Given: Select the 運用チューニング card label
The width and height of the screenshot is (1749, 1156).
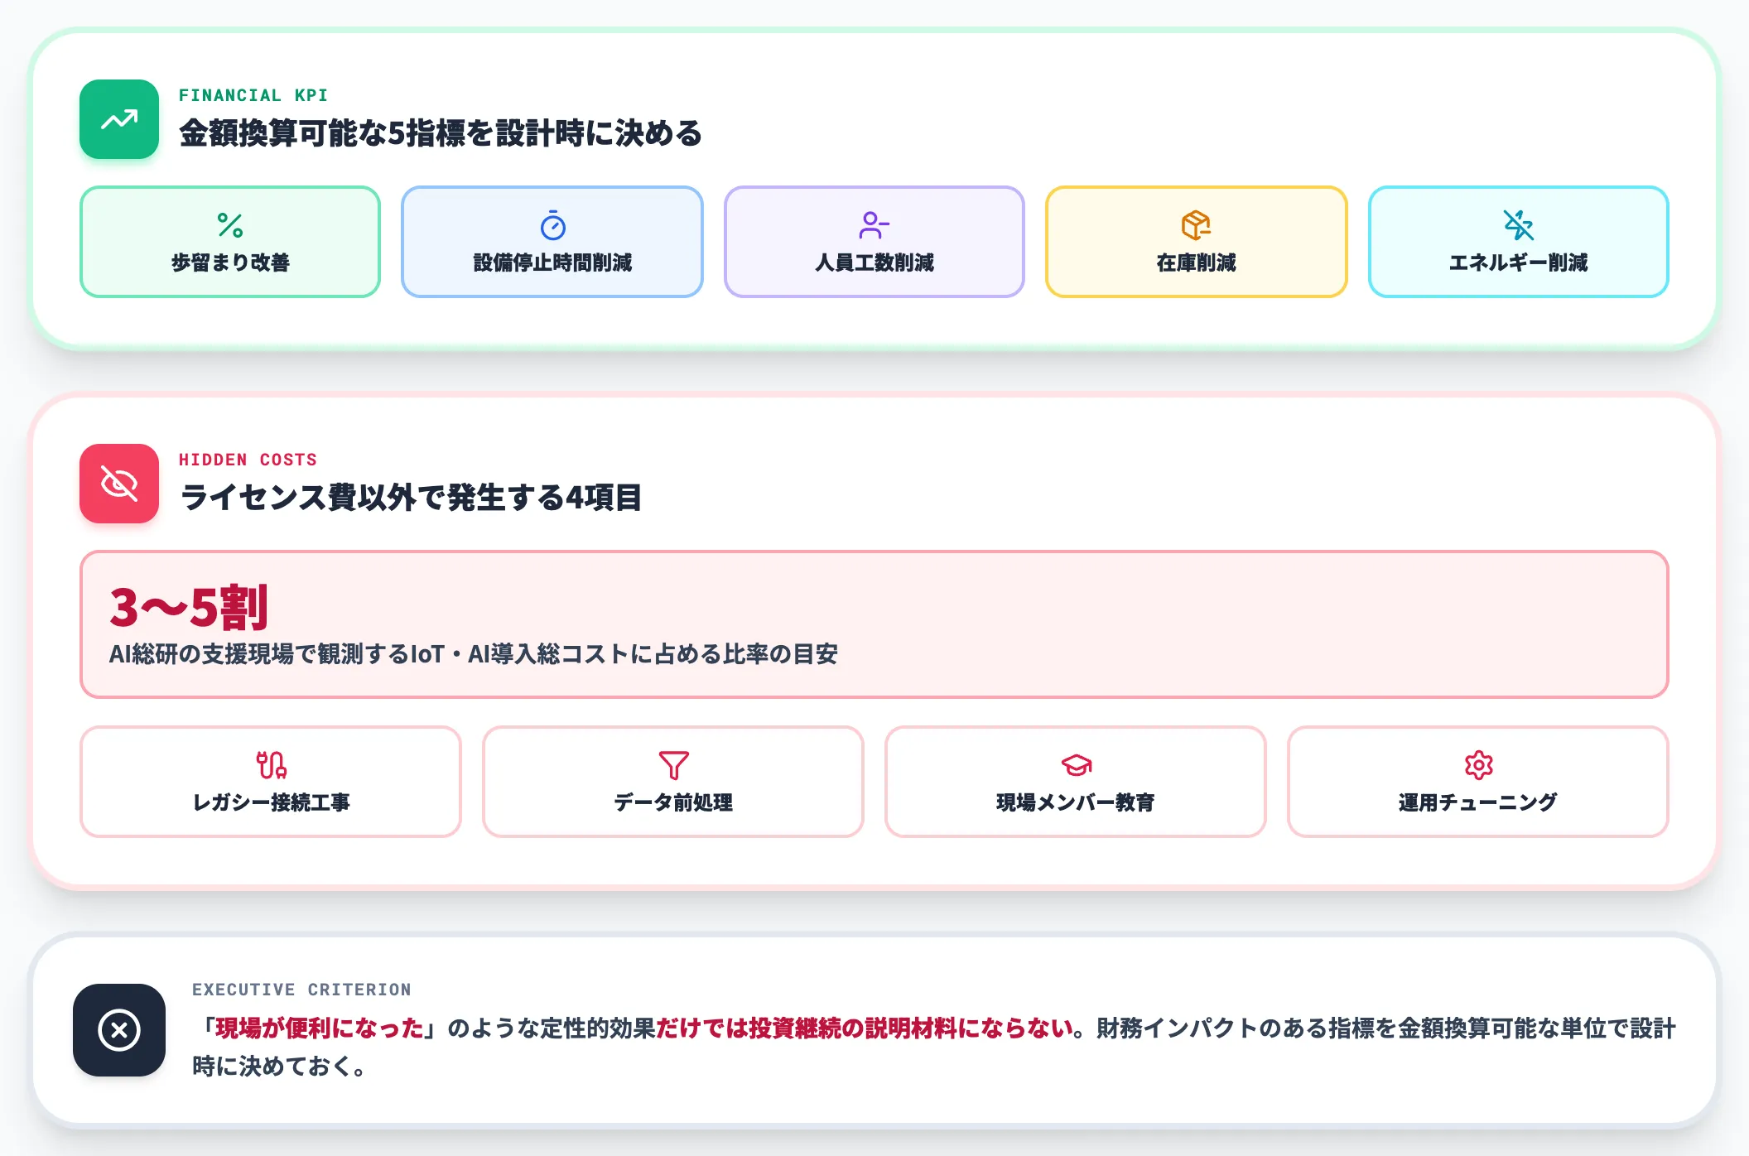Looking at the screenshot, I should pos(1478,802).
